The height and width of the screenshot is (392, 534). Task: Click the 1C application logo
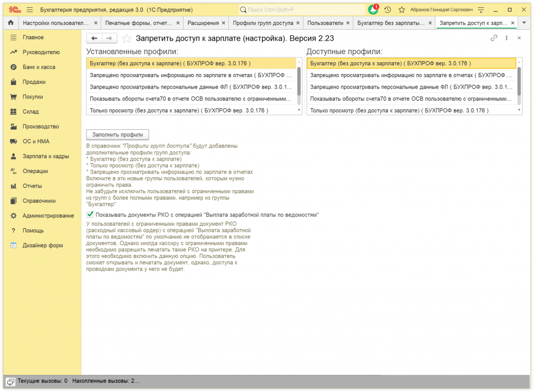15,9
